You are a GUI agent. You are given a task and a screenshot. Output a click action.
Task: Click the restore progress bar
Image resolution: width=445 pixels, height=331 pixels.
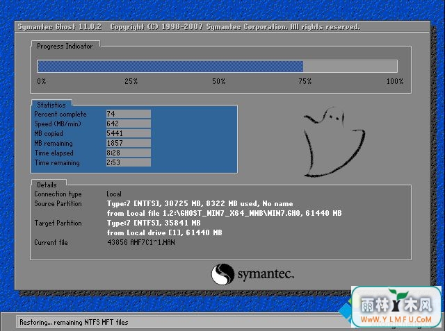[x=217, y=66]
